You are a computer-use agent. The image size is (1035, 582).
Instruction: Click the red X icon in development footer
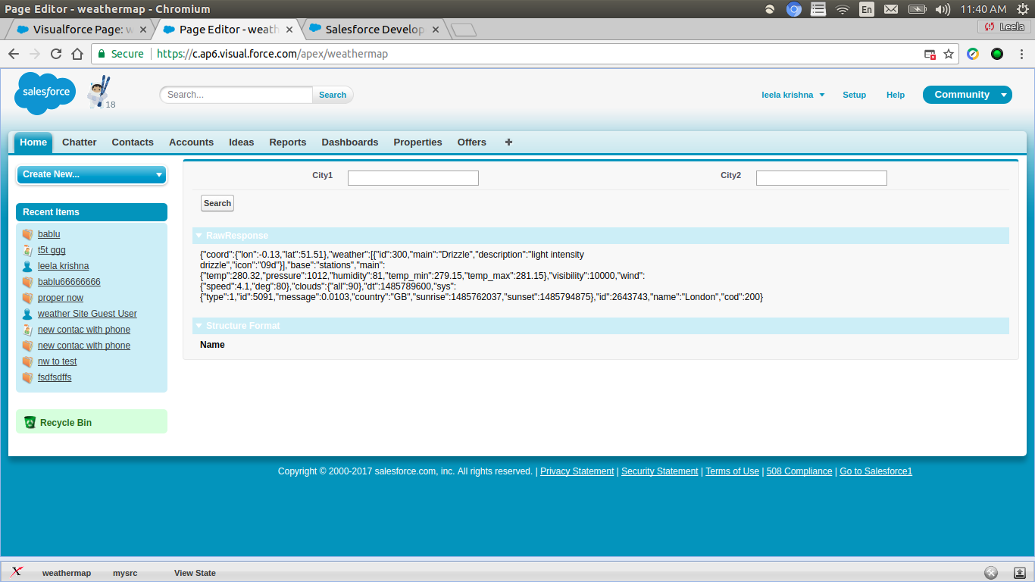(17, 572)
